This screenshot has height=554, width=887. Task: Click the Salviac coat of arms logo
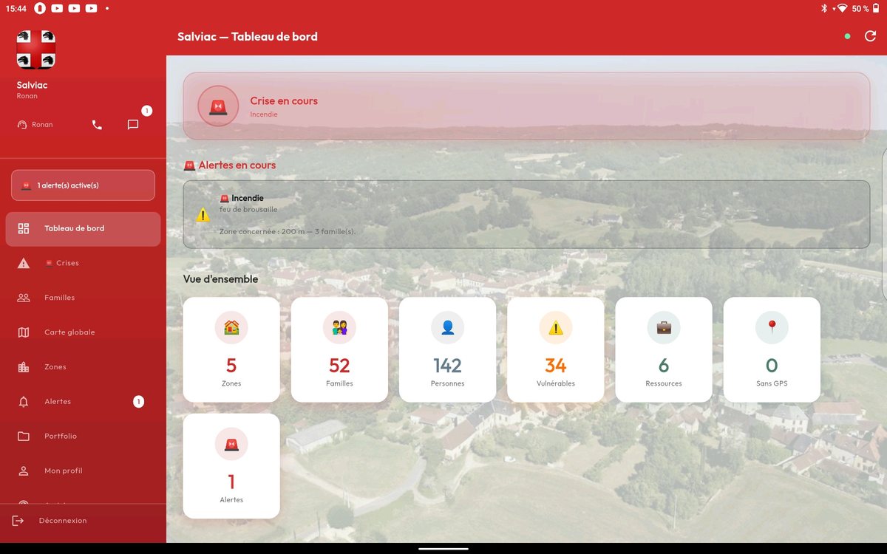click(x=36, y=49)
